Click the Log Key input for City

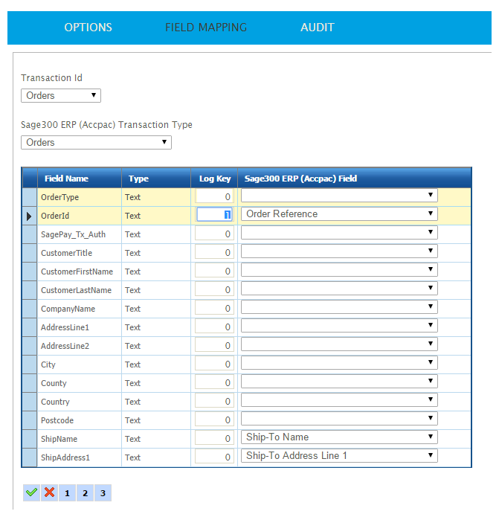pos(214,364)
